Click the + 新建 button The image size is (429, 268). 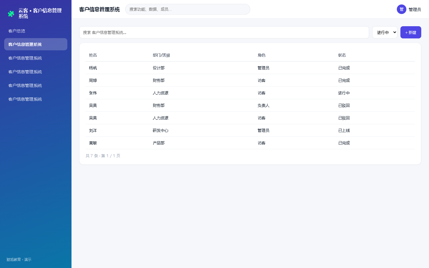(x=411, y=32)
